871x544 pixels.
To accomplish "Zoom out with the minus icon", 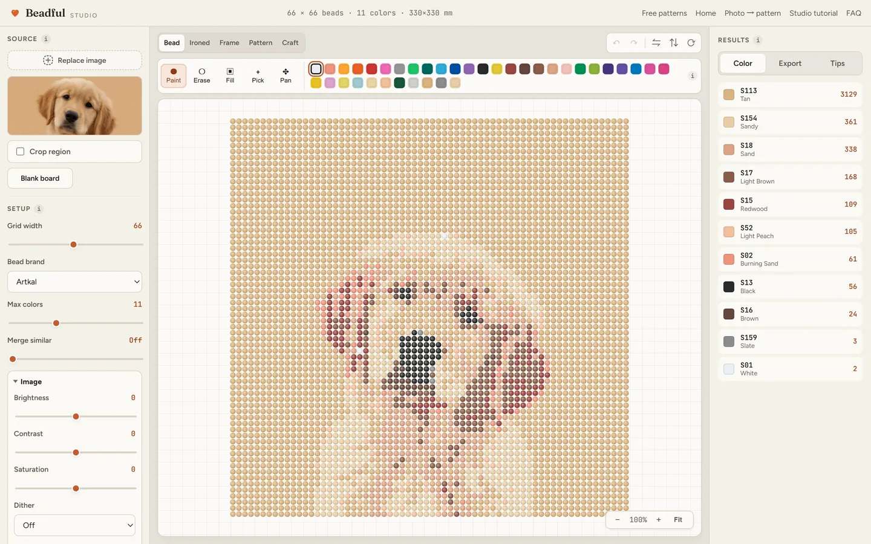I will click(618, 520).
